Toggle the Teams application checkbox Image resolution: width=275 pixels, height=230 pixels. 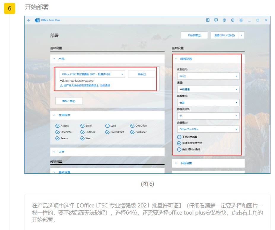click(x=57, y=138)
